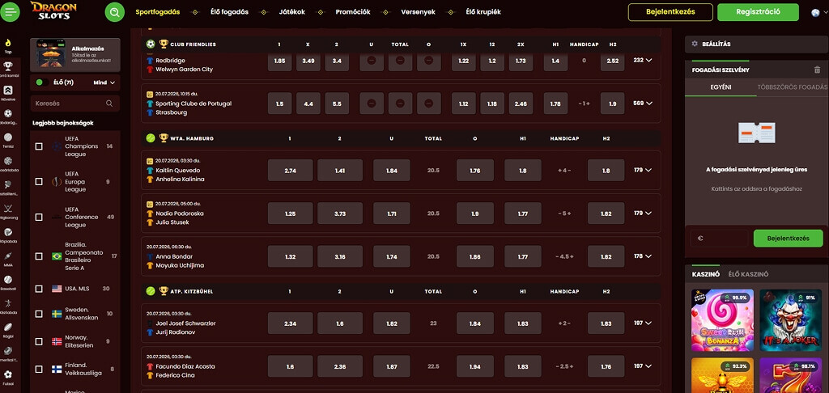Select the Tenisz sidebar icon
The width and height of the screenshot is (829, 393).
[x=8, y=137]
